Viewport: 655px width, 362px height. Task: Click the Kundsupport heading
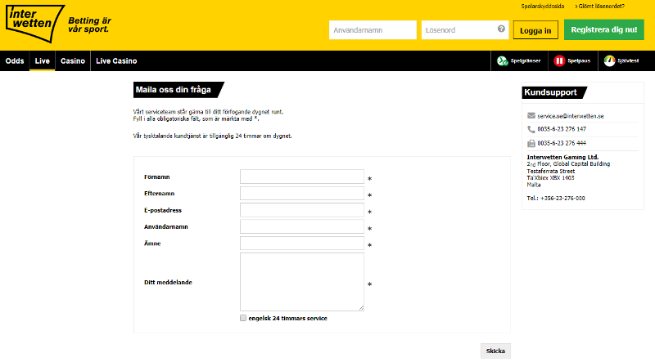coord(550,92)
